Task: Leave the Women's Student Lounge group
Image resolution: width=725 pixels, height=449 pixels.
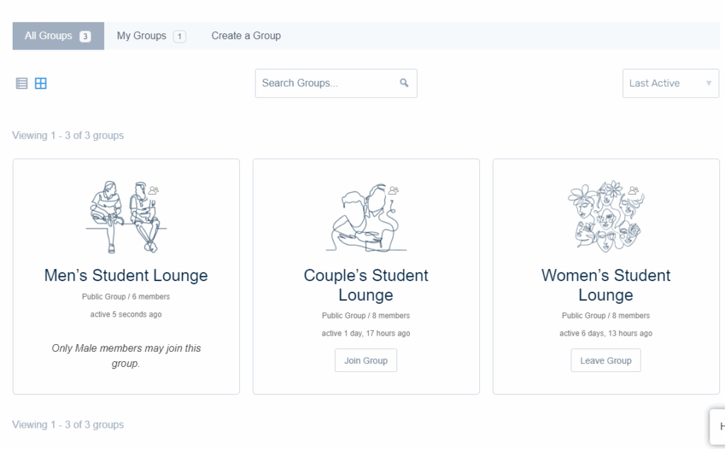Action: click(606, 360)
